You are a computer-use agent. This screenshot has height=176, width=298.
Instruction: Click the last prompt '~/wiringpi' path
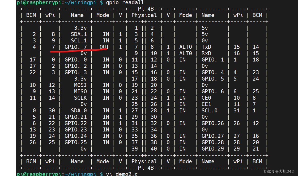[80, 174]
